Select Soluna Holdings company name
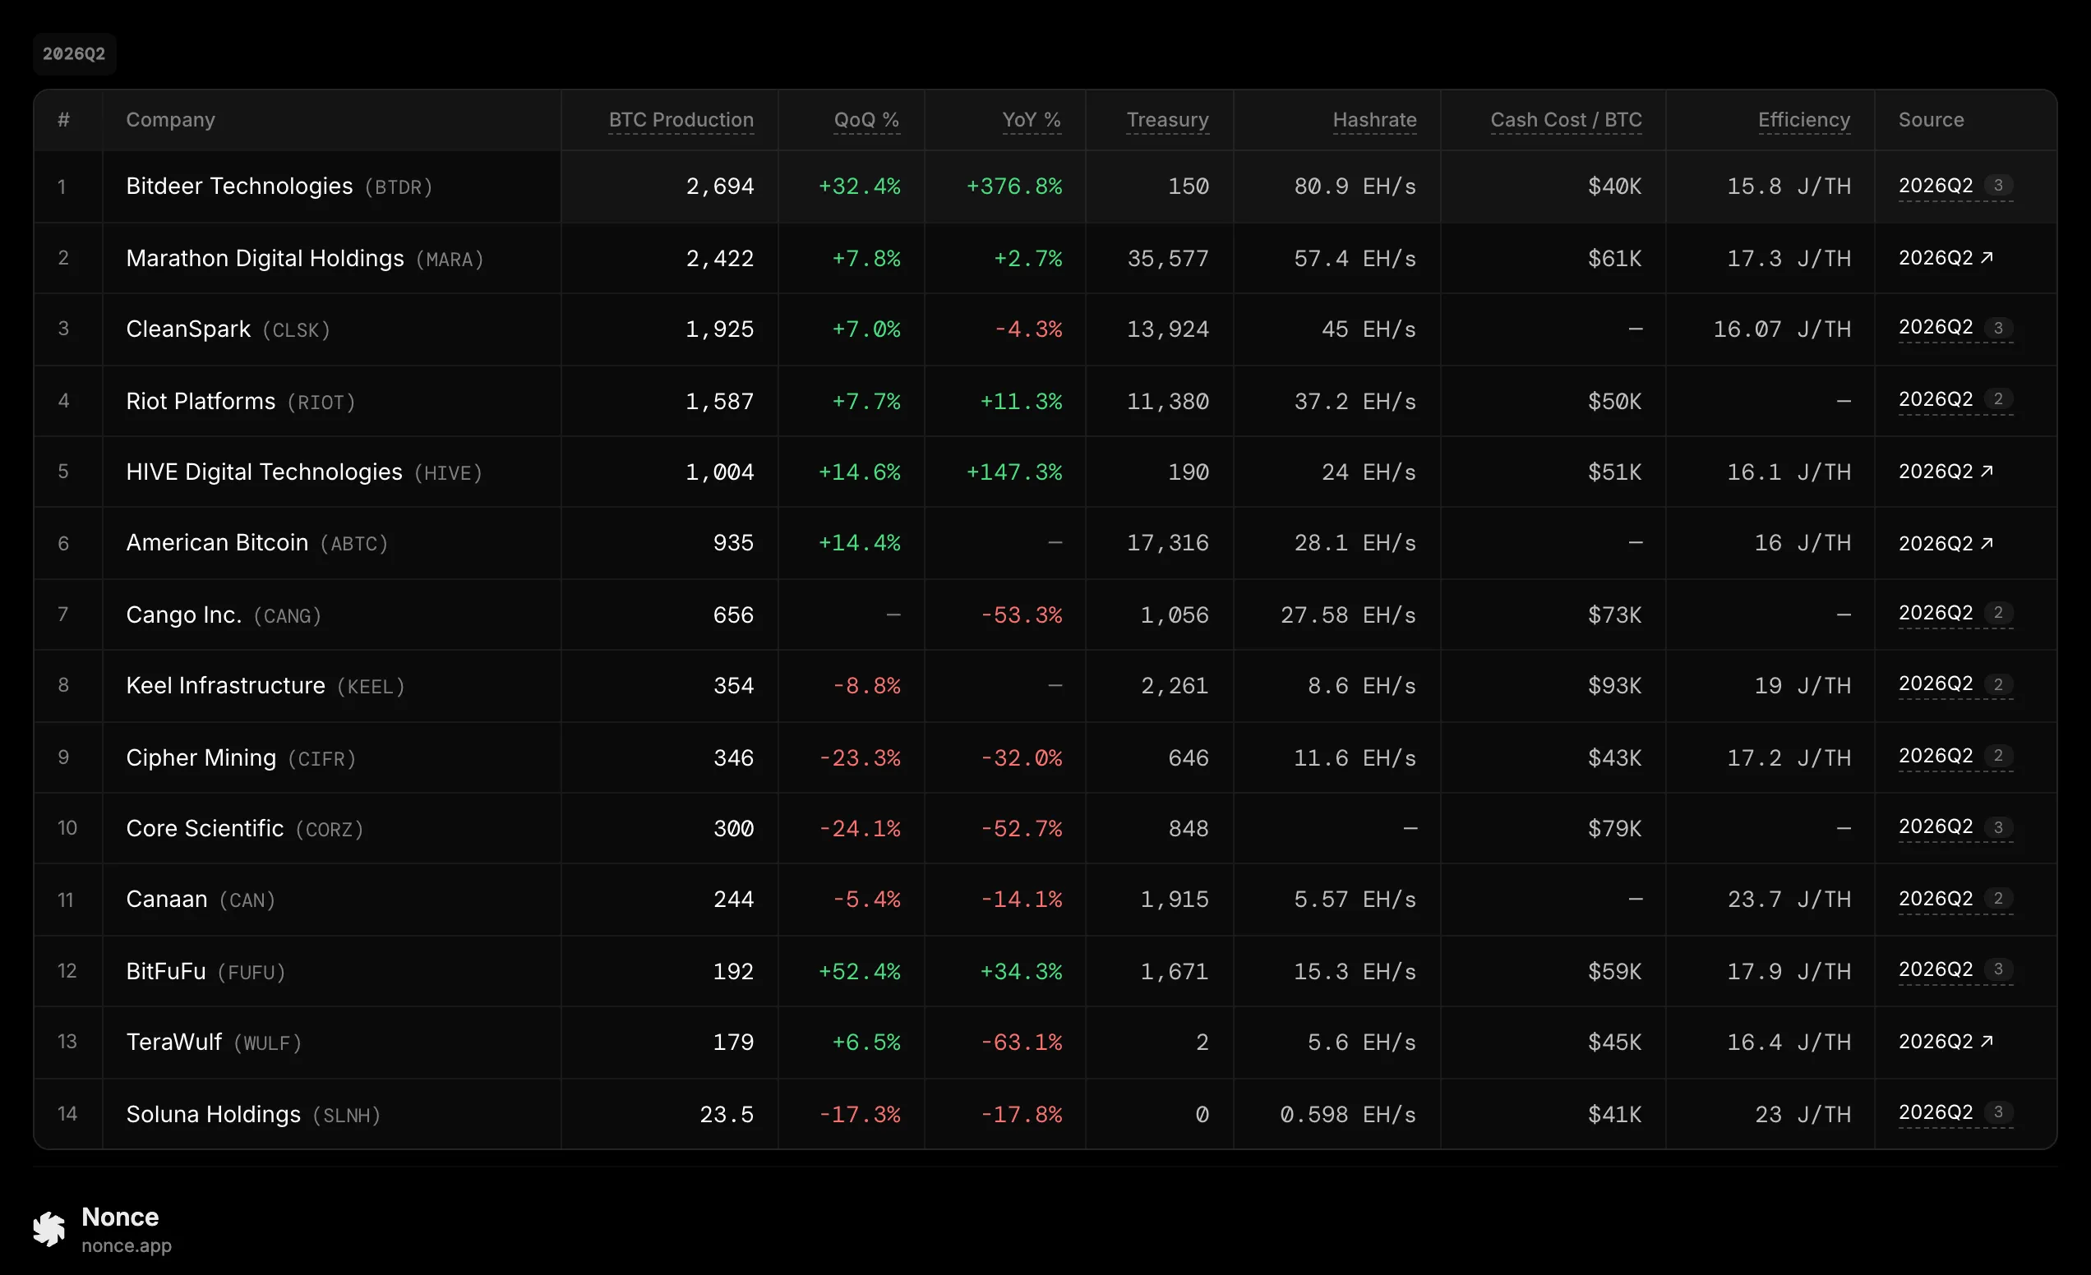 pyautogui.click(x=213, y=1113)
